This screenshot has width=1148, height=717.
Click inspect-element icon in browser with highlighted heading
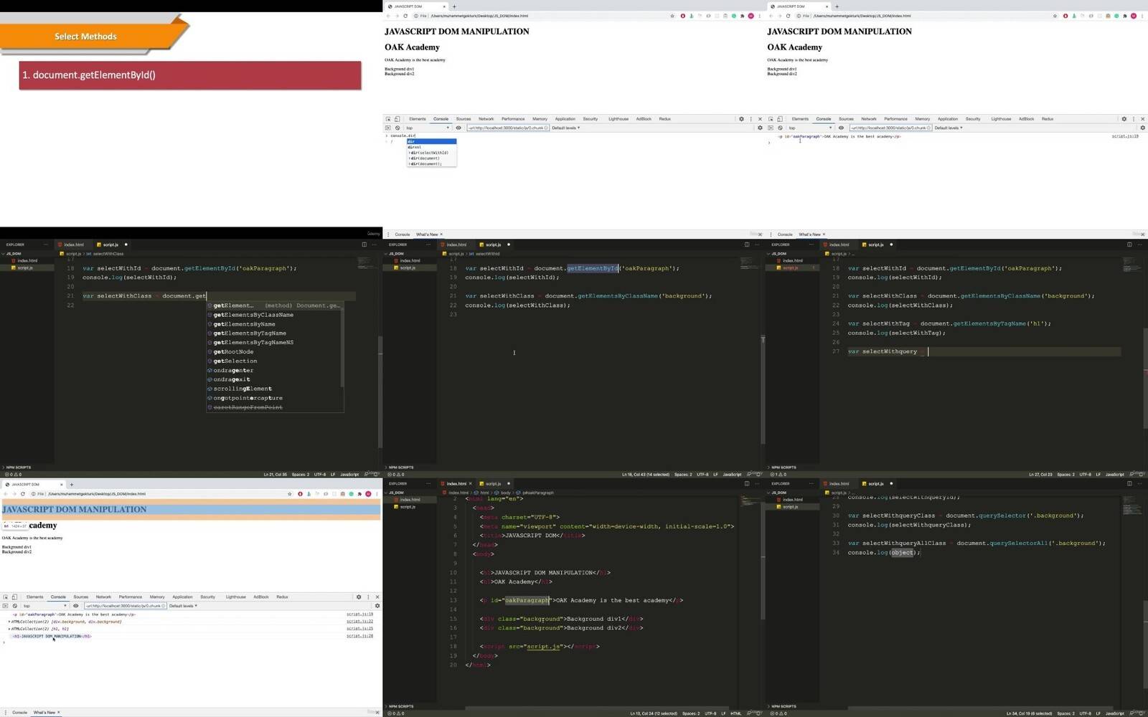[6, 597]
